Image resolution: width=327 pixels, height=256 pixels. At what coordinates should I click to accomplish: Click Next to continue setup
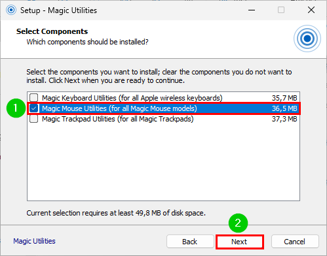(239, 242)
